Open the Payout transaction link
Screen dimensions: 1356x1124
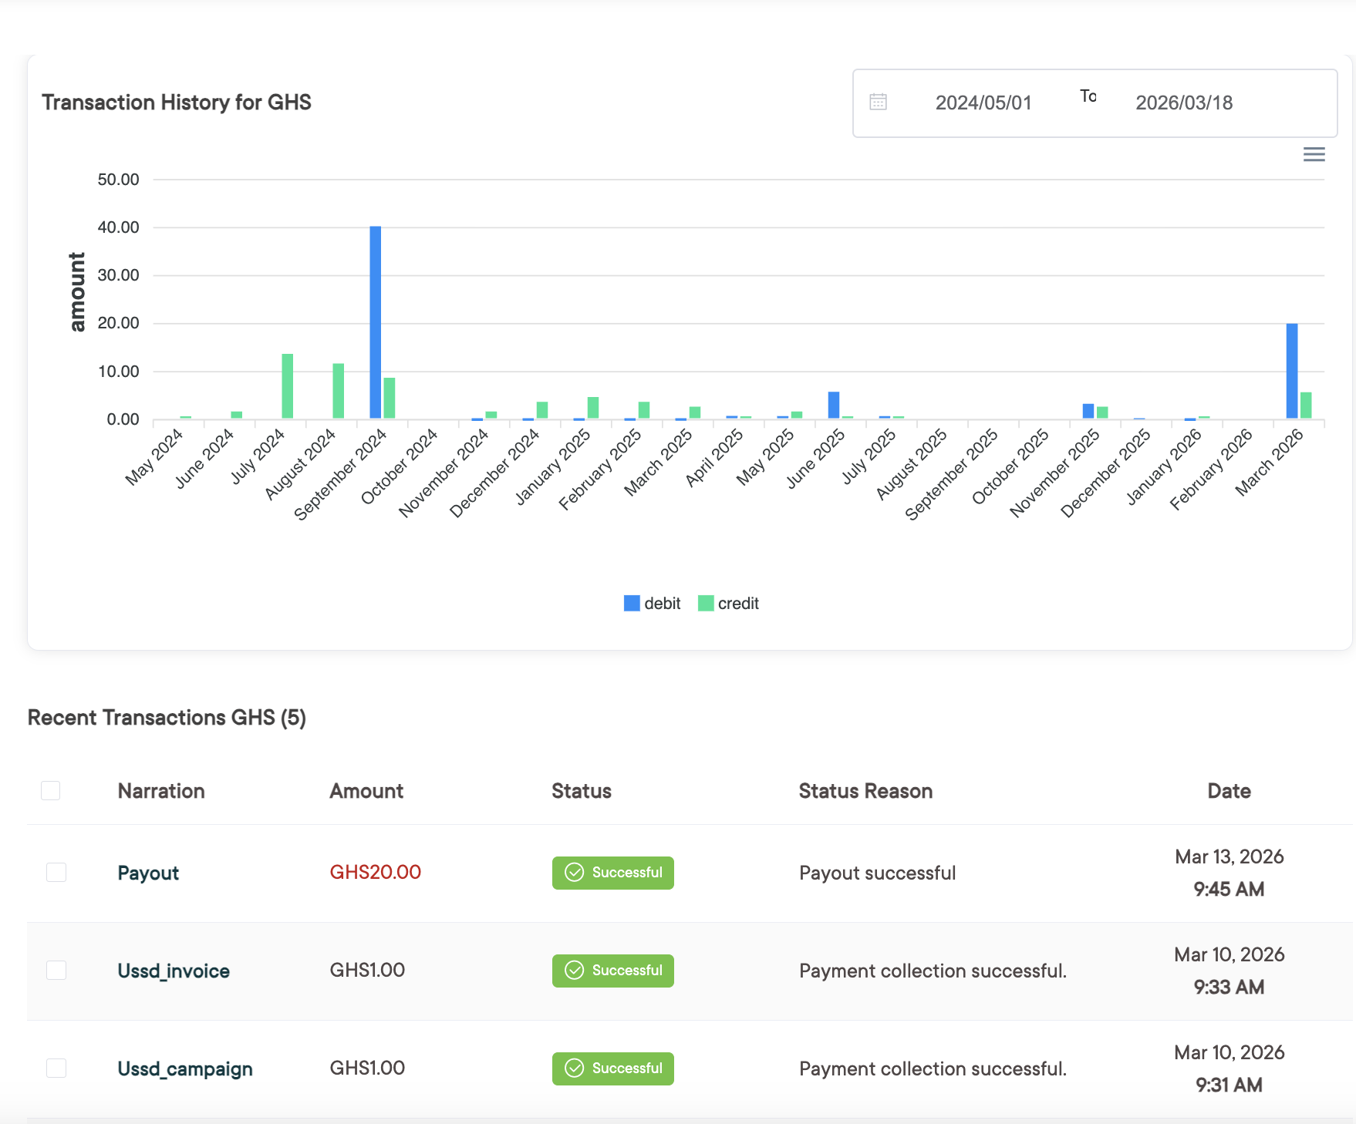click(148, 873)
